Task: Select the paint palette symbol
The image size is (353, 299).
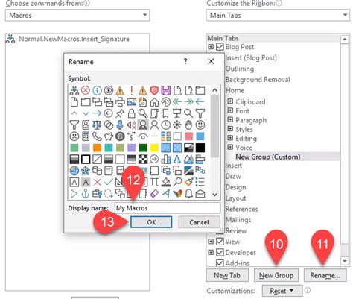Action: click(x=166, y=102)
